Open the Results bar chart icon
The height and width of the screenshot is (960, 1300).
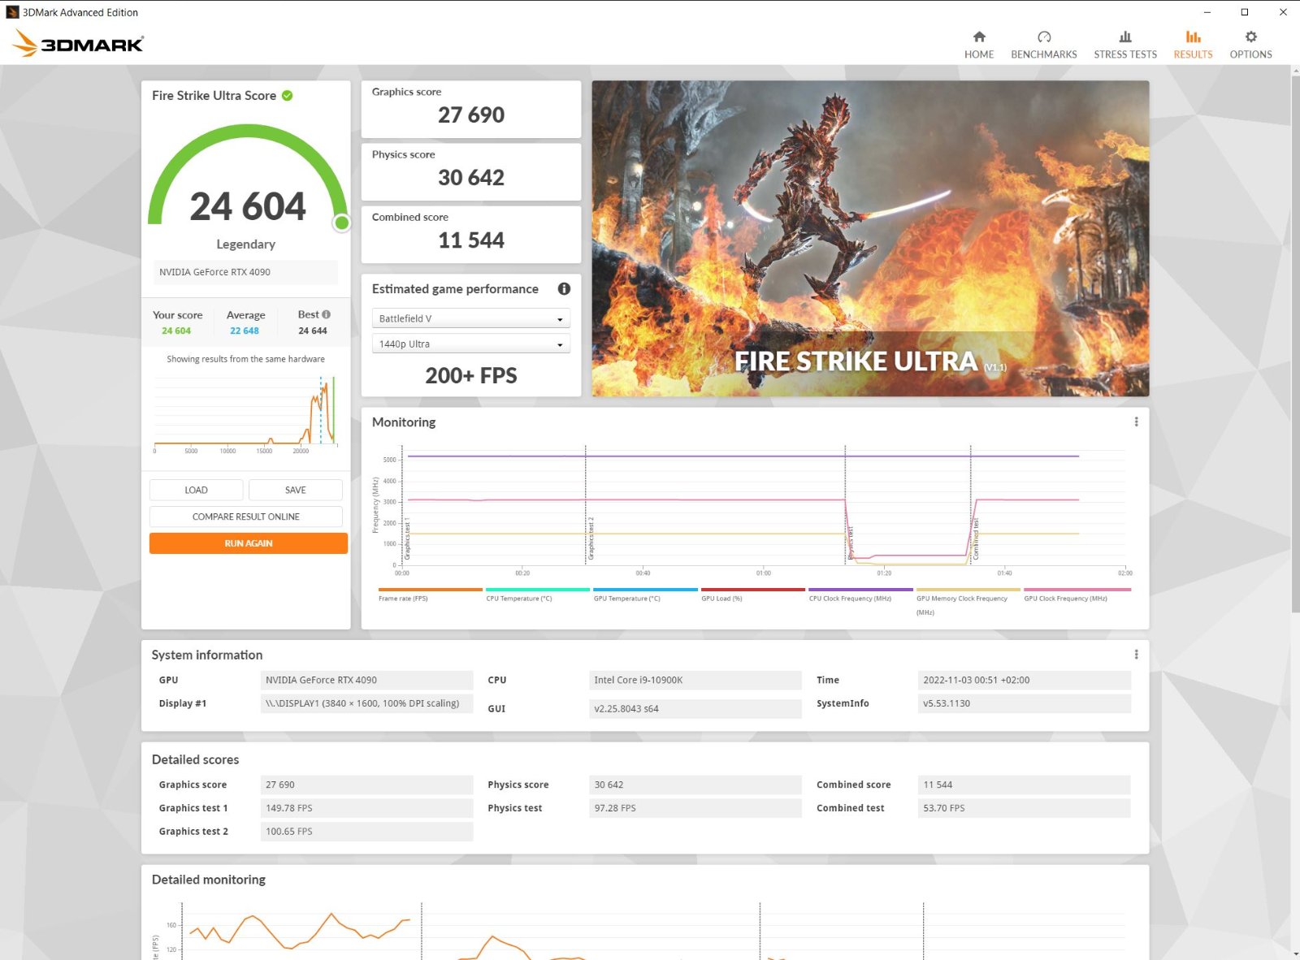tap(1193, 37)
